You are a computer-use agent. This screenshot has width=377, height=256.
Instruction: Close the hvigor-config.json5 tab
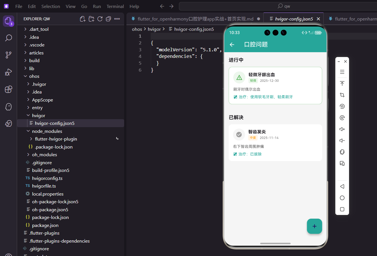pyautogui.click(x=318, y=19)
